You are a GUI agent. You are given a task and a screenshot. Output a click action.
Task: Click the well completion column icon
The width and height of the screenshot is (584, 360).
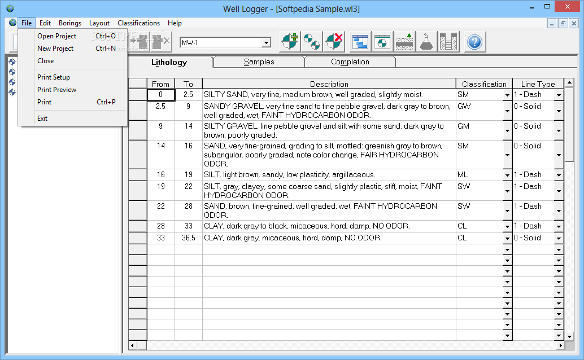pyautogui.click(x=449, y=42)
